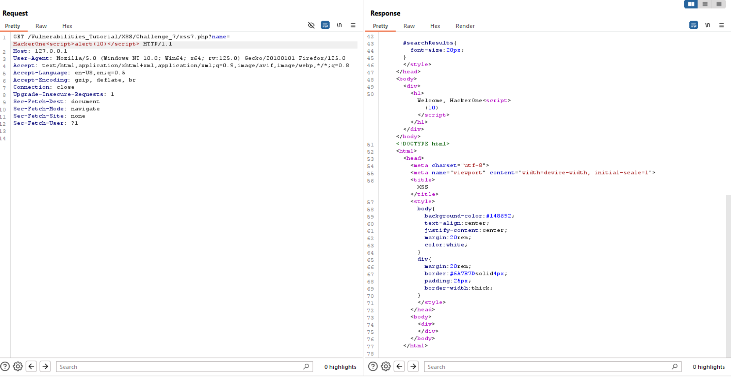Select side-by-side split layout icon
Image resolution: width=731 pixels, height=377 pixels.
click(x=691, y=4)
